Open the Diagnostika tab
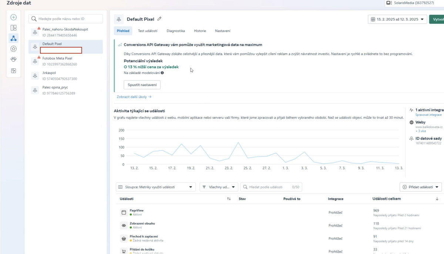This screenshot has height=254, width=444. coord(176,31)
